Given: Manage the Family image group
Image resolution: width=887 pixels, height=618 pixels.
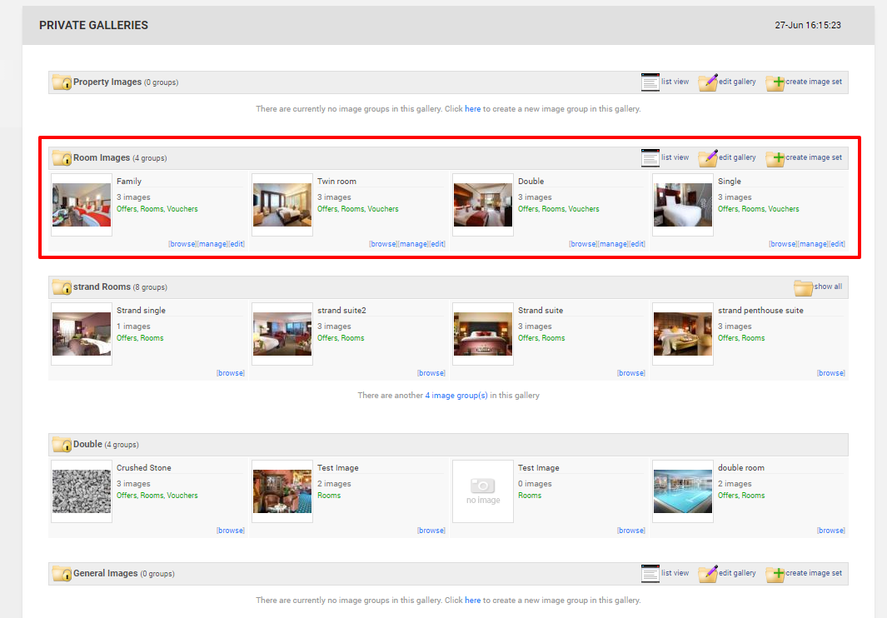Looking at the screenshot, I should pyautogui.click(x=212, y=244).
